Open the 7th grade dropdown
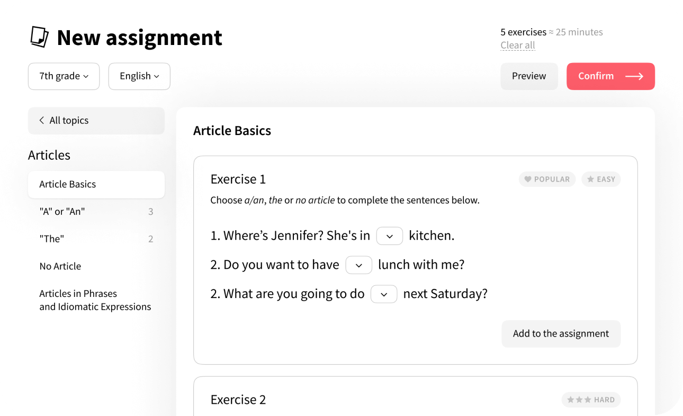683x416 pixels. coord(64,76)
